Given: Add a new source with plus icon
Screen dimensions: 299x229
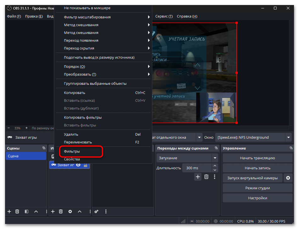Looking at the screenshot, I should coord(53,211).
